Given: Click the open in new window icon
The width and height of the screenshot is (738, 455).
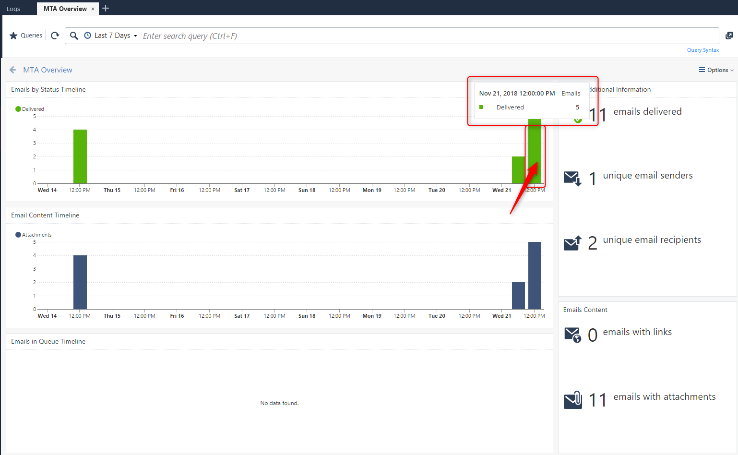Looking at the screenshot, I should point(729,36).
